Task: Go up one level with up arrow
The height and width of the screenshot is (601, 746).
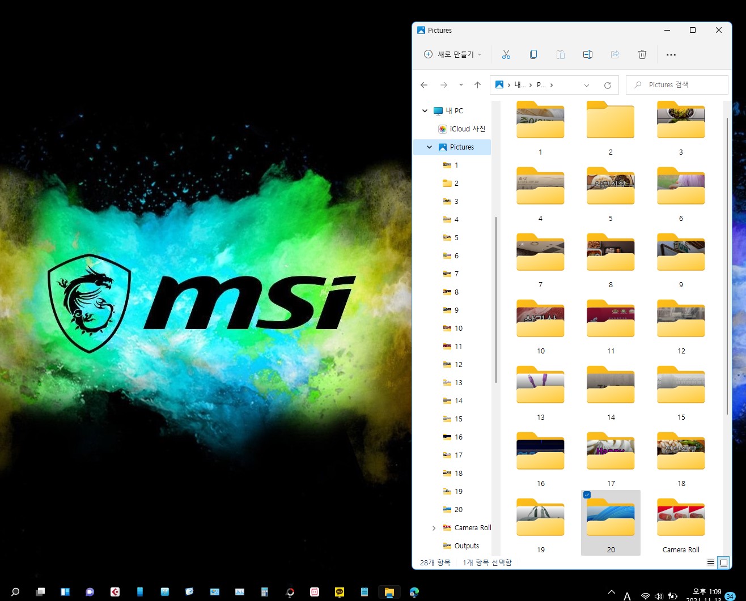Action: pos(477,85)
